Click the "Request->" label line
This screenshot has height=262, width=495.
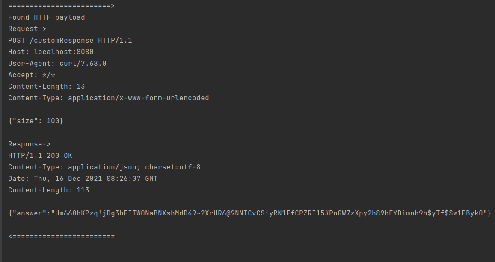27,29
